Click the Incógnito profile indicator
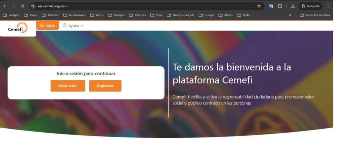This screenshot has width=340, height=163. coord(310,6)
